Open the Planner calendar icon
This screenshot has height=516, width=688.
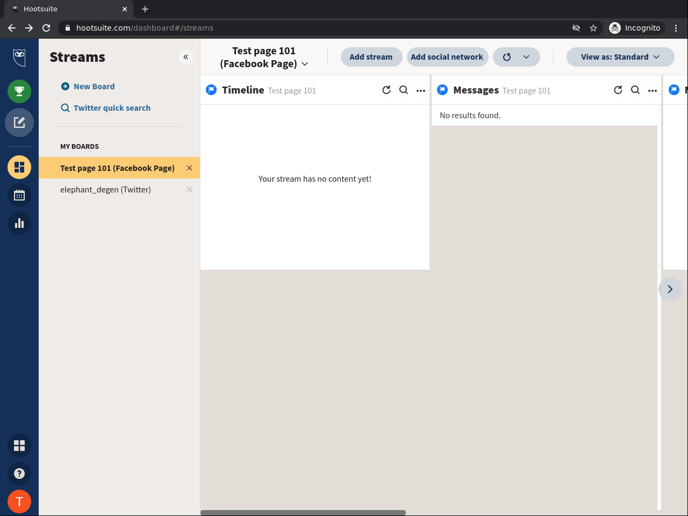click(x=19, y=195)
